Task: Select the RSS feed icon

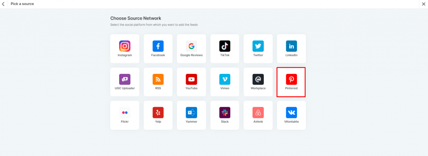Action: (158, 79)
